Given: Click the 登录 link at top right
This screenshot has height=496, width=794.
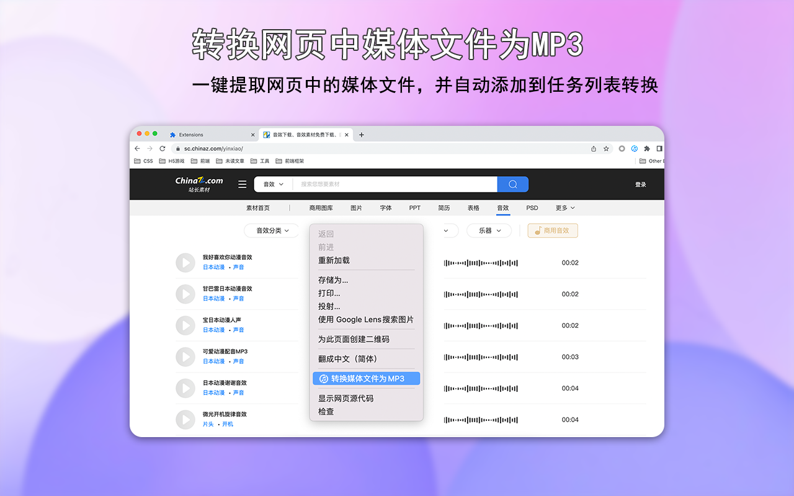Looking at the screenshot, I should coord(640,184).
